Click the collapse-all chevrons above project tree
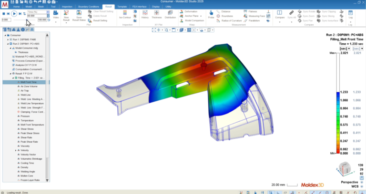 (x=32, y=29)
